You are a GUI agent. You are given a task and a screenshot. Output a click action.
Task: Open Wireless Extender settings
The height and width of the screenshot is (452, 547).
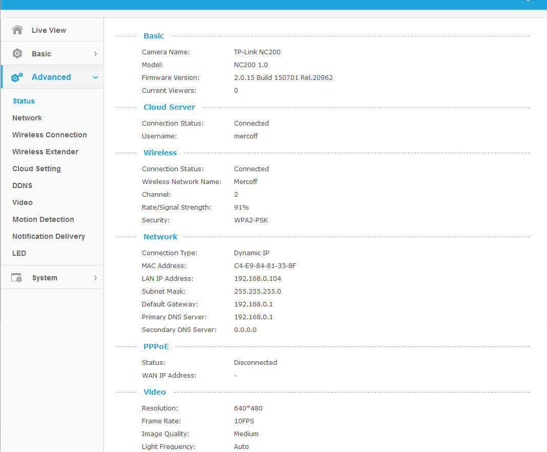click(x=46, y=152)
